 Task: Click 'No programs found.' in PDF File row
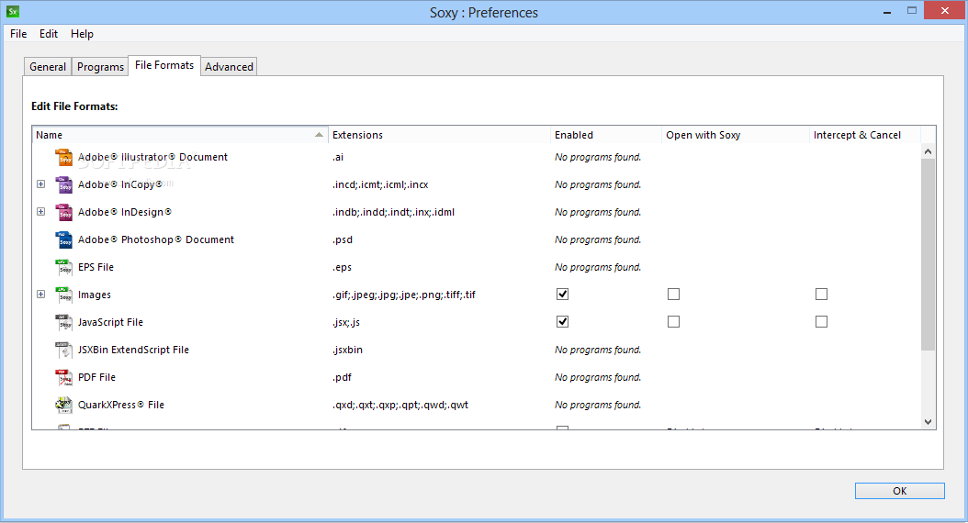coord(598,377)
